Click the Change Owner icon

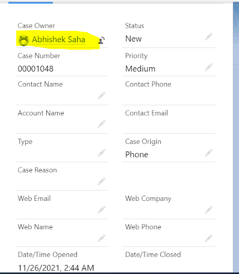tap(102, 40)
